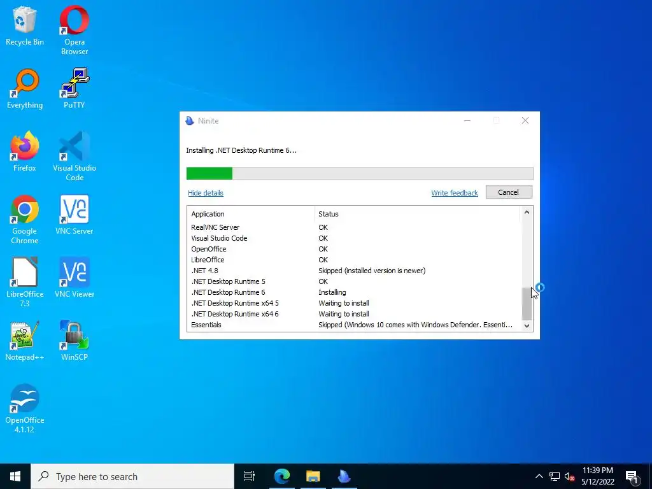Image resolution: width=652 pixels, height=489 pixels.
Task: Select the OpenOffice list row
Action: (354, 249)
